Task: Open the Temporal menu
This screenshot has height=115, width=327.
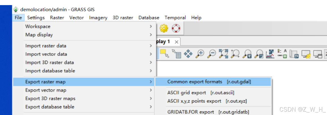Action: (x=175, y=18)
